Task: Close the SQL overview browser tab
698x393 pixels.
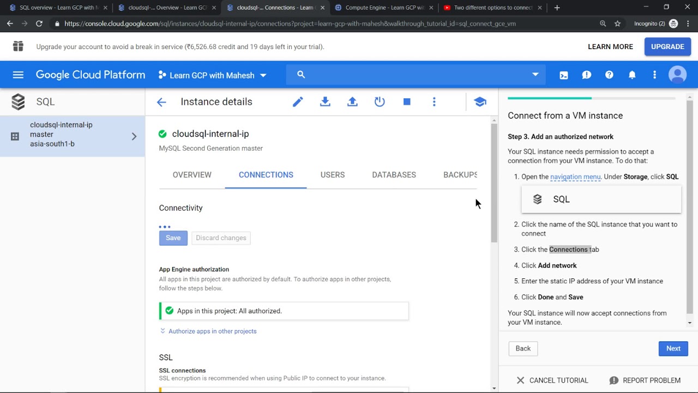Action: point(105,8)
